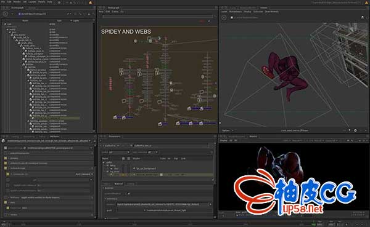
Task: Click the gear settings icon below the viewer
Action: (355, 130)
